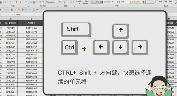Toggle align right
This screenshot has height=96, width=177.
(36, 2)
